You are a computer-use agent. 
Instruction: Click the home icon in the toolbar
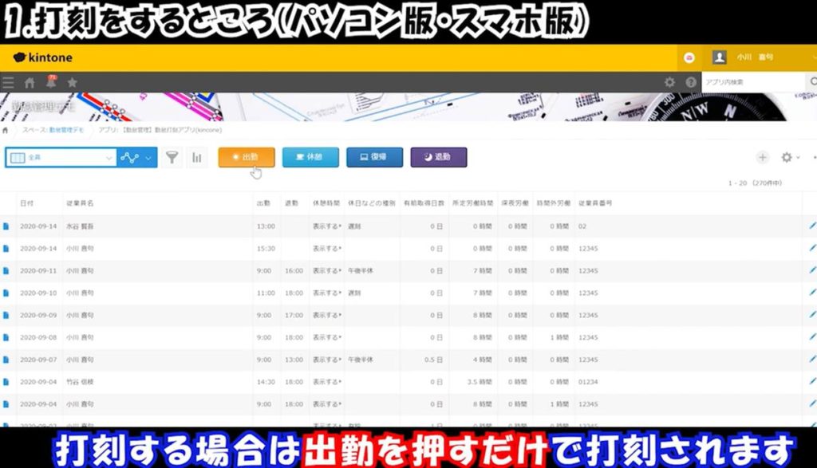click(30, 82)
